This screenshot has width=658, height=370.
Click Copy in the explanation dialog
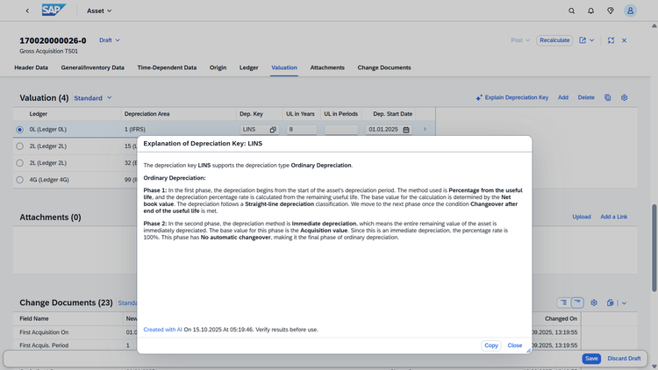491,345
